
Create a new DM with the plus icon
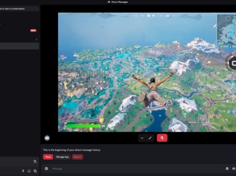[36, 40]
